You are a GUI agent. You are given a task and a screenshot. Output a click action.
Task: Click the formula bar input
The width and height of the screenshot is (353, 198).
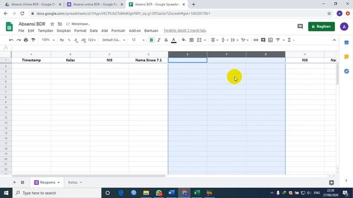tap(175, 48)
